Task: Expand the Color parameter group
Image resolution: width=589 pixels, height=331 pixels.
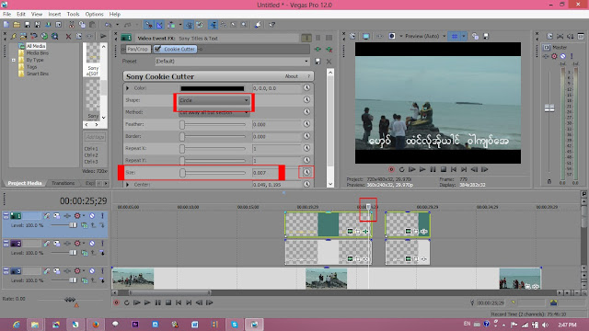Action: [x=127, y=88]
